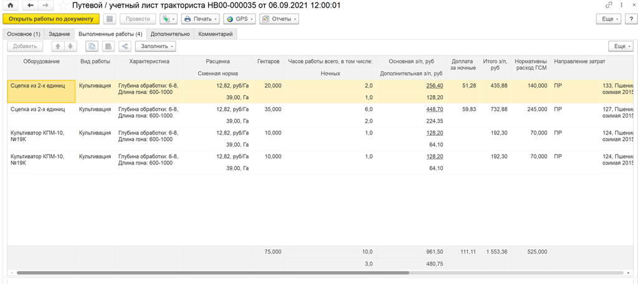The height and width of the screenshot is (284, 638).
Task: Expand the Заполнить dropdown
Action: (156, 46)
